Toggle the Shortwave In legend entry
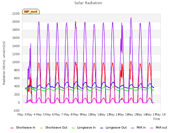The height and width of the screenshot is (133, 177). click(23, 127)
